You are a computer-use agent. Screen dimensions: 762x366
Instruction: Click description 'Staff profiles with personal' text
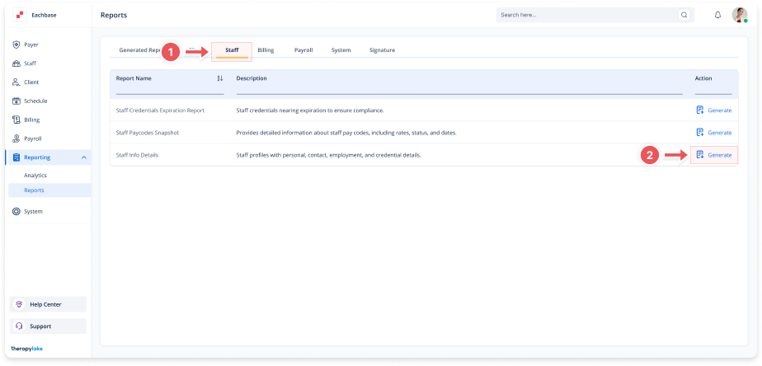(328, 155)
